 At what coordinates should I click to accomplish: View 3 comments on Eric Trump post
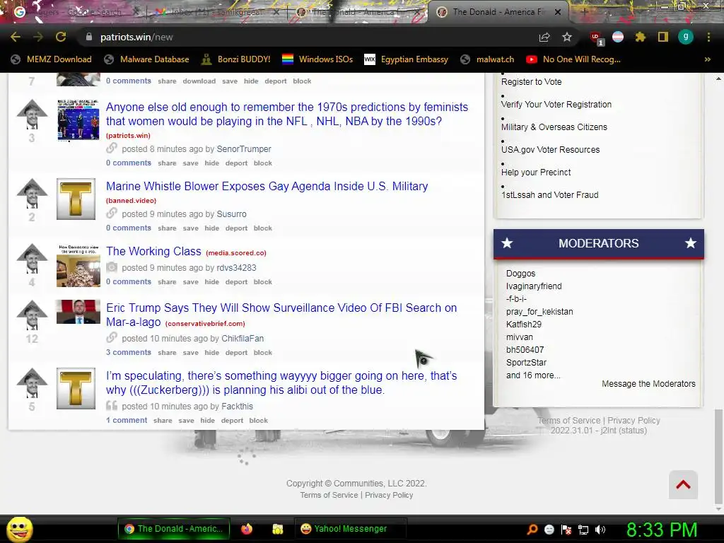point(129,352)
